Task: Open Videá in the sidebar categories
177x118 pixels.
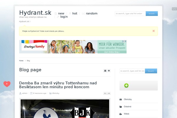Action: click(x=127, y=114)
